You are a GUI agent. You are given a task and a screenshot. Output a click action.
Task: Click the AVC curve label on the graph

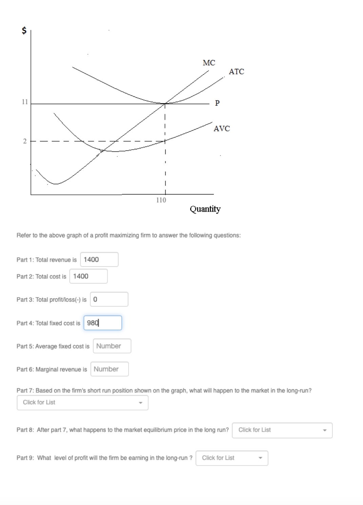point(222,128)
